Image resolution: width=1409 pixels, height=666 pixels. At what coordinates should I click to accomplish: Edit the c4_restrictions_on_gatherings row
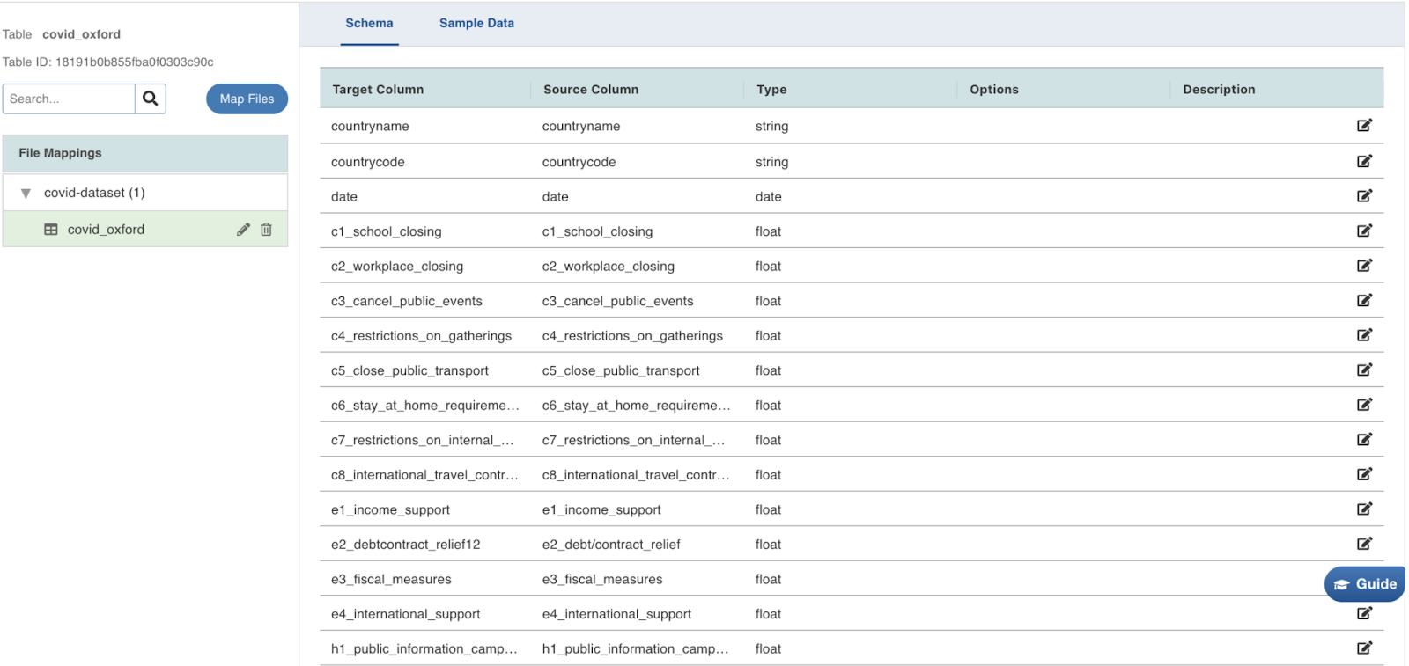coord(1364,335)
